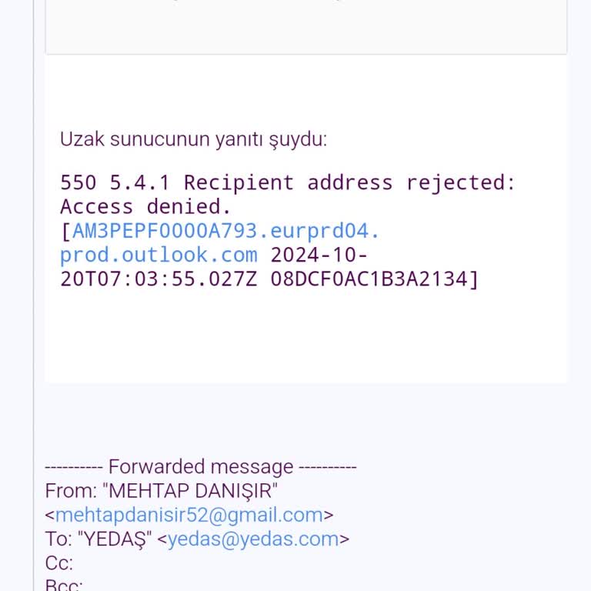
Task: Click the "To:" label in forwarded header
Action: tap(58, 539)
